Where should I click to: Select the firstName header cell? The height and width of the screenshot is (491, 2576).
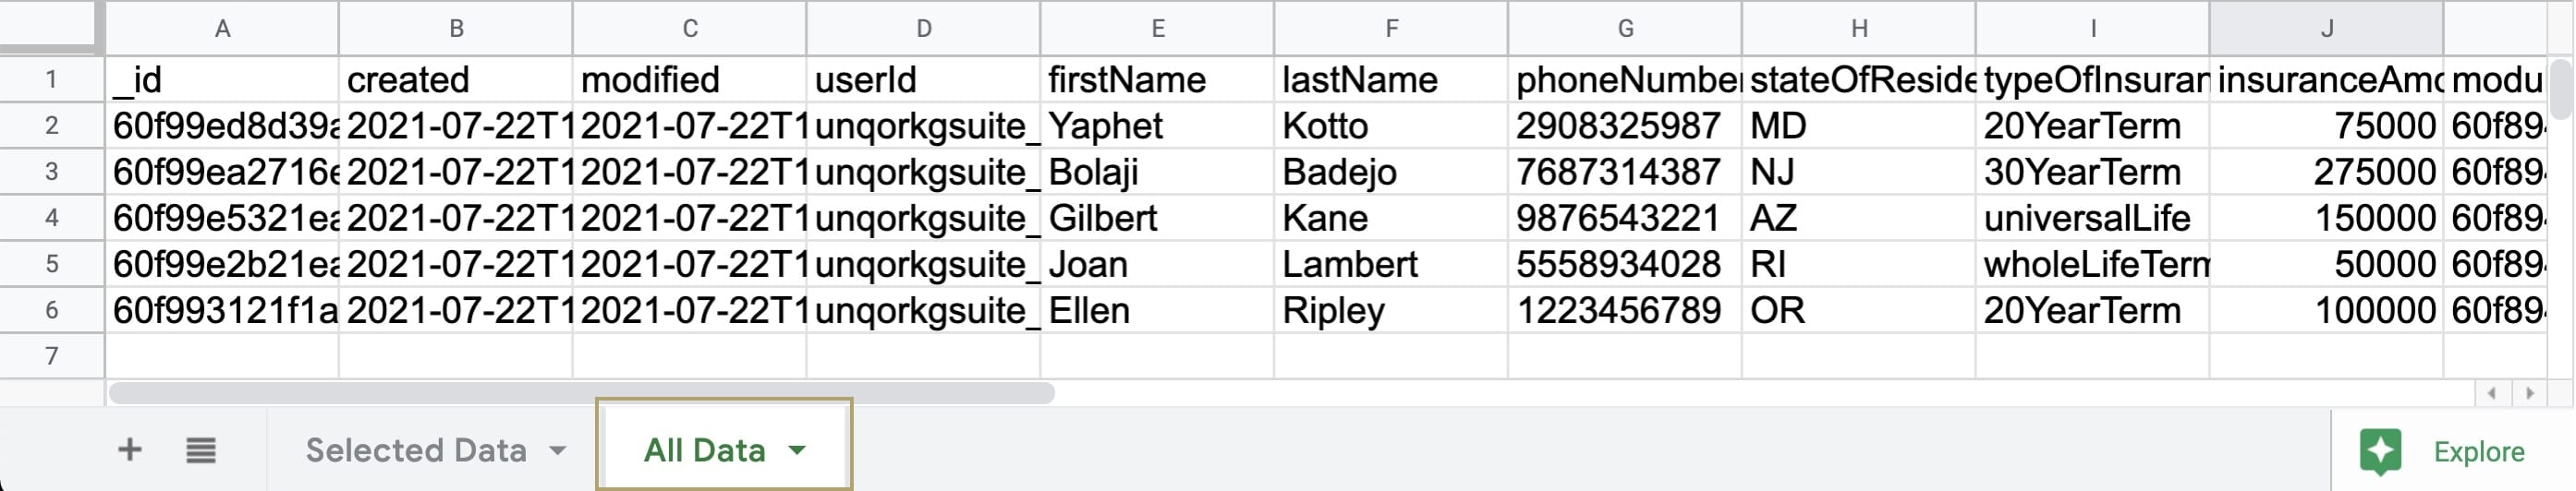(1157, 80)
